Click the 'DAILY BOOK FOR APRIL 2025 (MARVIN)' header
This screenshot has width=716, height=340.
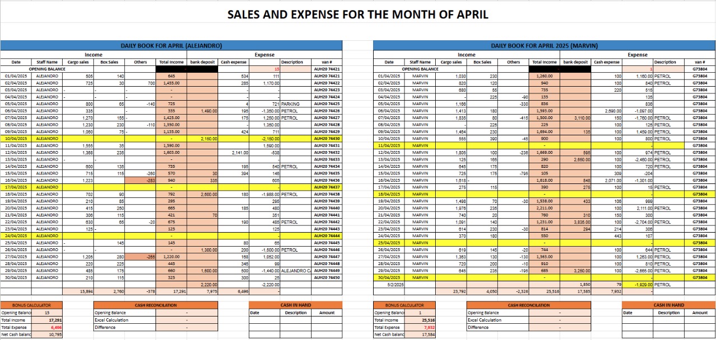[x=544, y=45]
